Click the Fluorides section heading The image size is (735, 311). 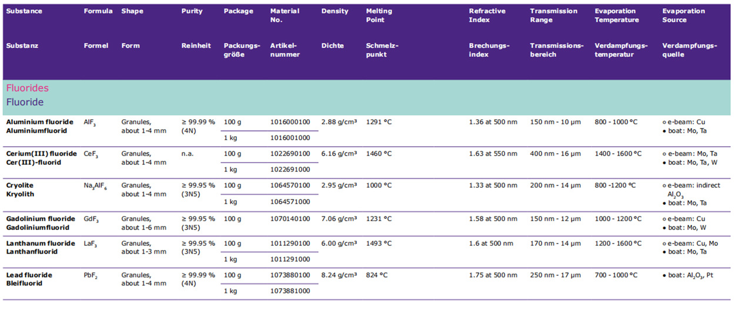(x=27, y=88)
